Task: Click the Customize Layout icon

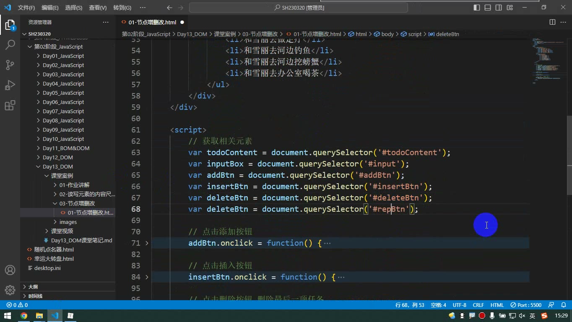Action: [510, 8]
